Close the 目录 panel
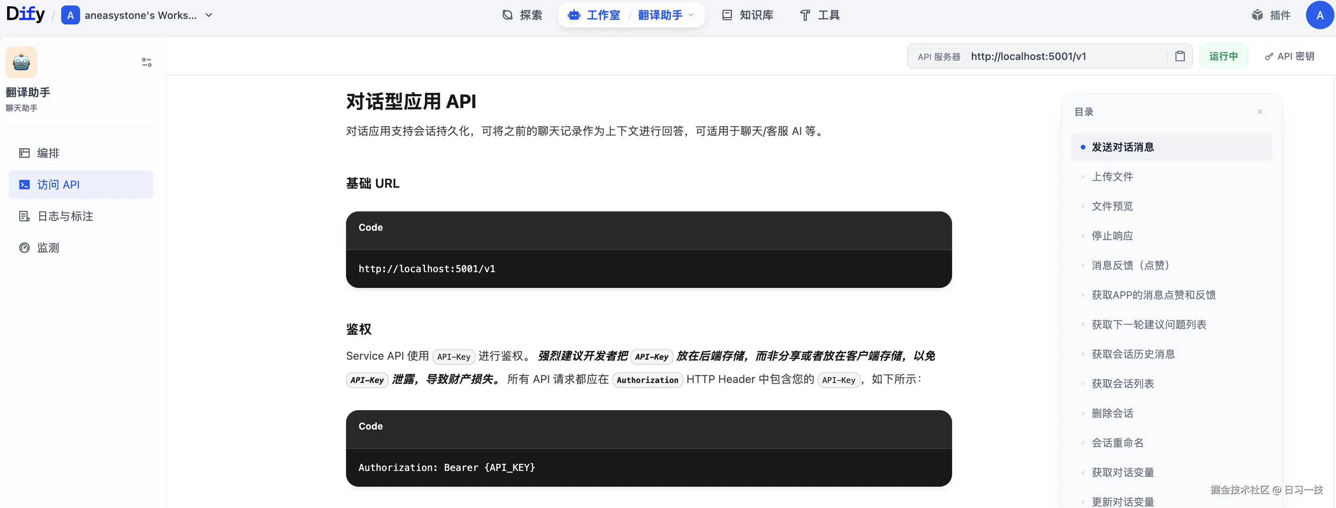This screenshot has height=508, width=1336. click(x=1260, y=112)
